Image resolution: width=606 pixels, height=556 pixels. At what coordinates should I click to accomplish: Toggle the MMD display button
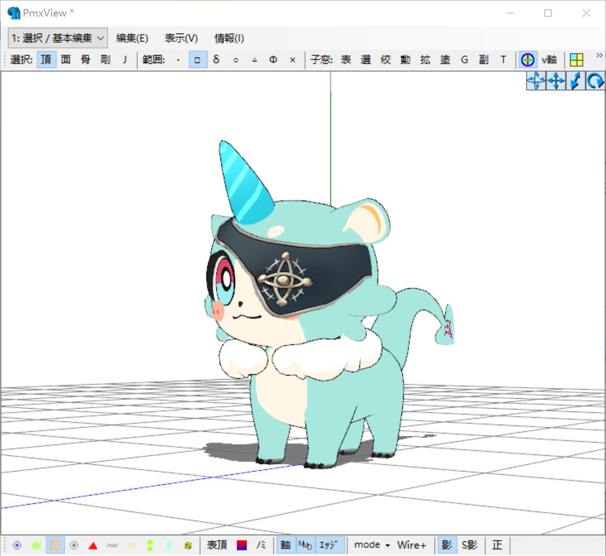(x=305, y=545)
